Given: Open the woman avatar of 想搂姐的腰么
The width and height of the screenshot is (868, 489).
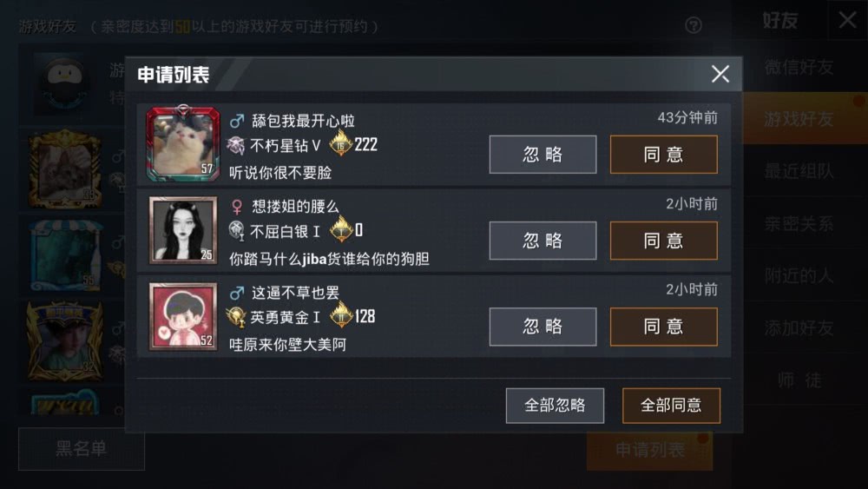Looking at the screenshot, I should pos(182,230).
